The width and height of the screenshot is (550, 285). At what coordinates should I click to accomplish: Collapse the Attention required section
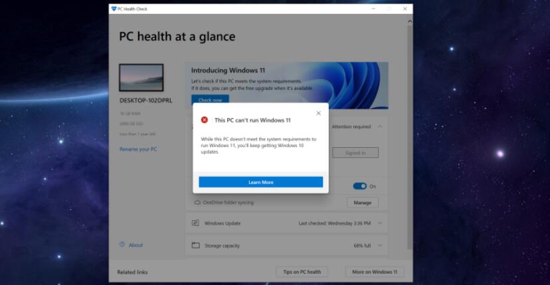point(380,127)
